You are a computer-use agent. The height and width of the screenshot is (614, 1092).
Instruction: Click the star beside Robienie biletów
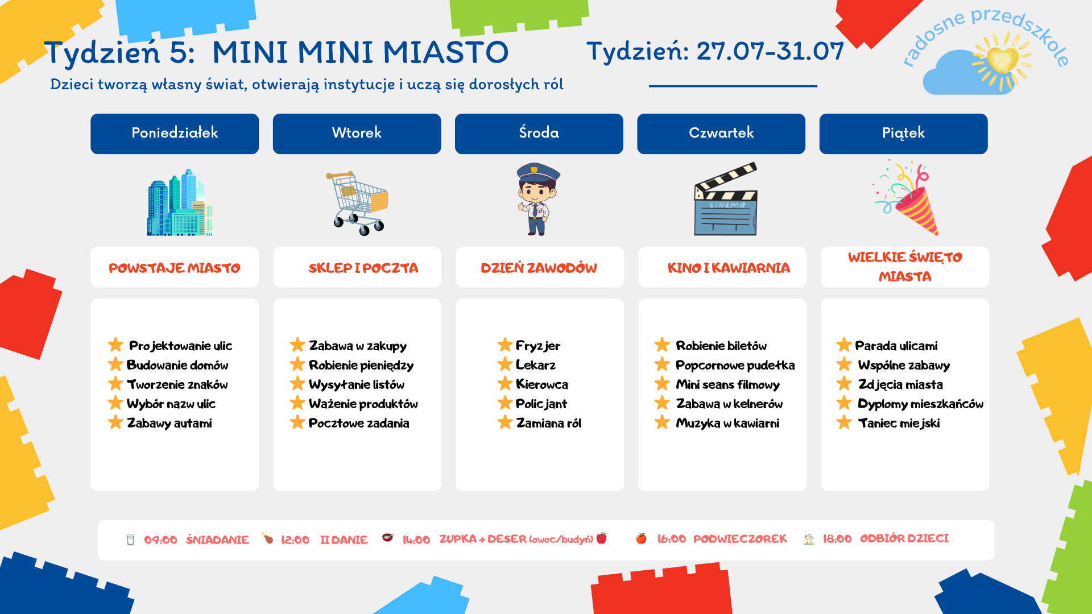click(x=662, y=345)
